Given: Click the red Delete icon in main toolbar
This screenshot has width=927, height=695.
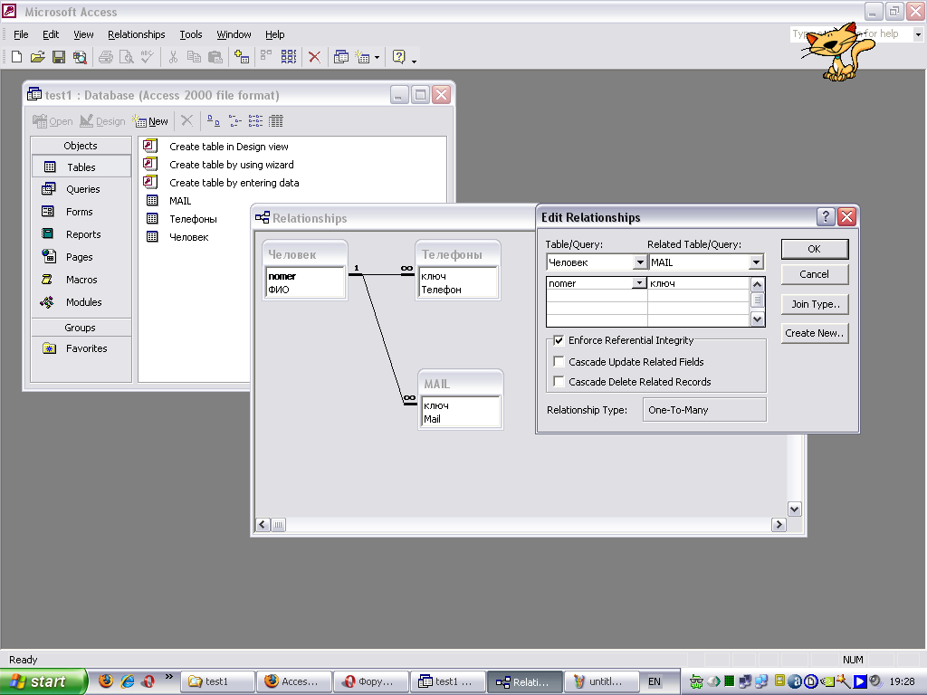Looking at the screenshot, I should tap(314, 57).
